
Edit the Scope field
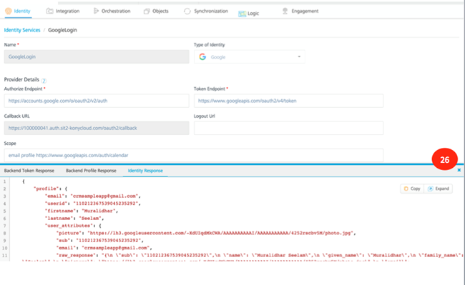tap(194, 156)
